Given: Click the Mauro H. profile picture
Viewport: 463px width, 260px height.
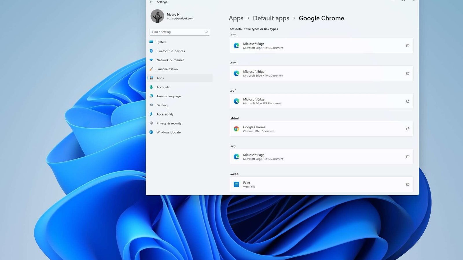Looking at the screenshot, I should point(157,16).
